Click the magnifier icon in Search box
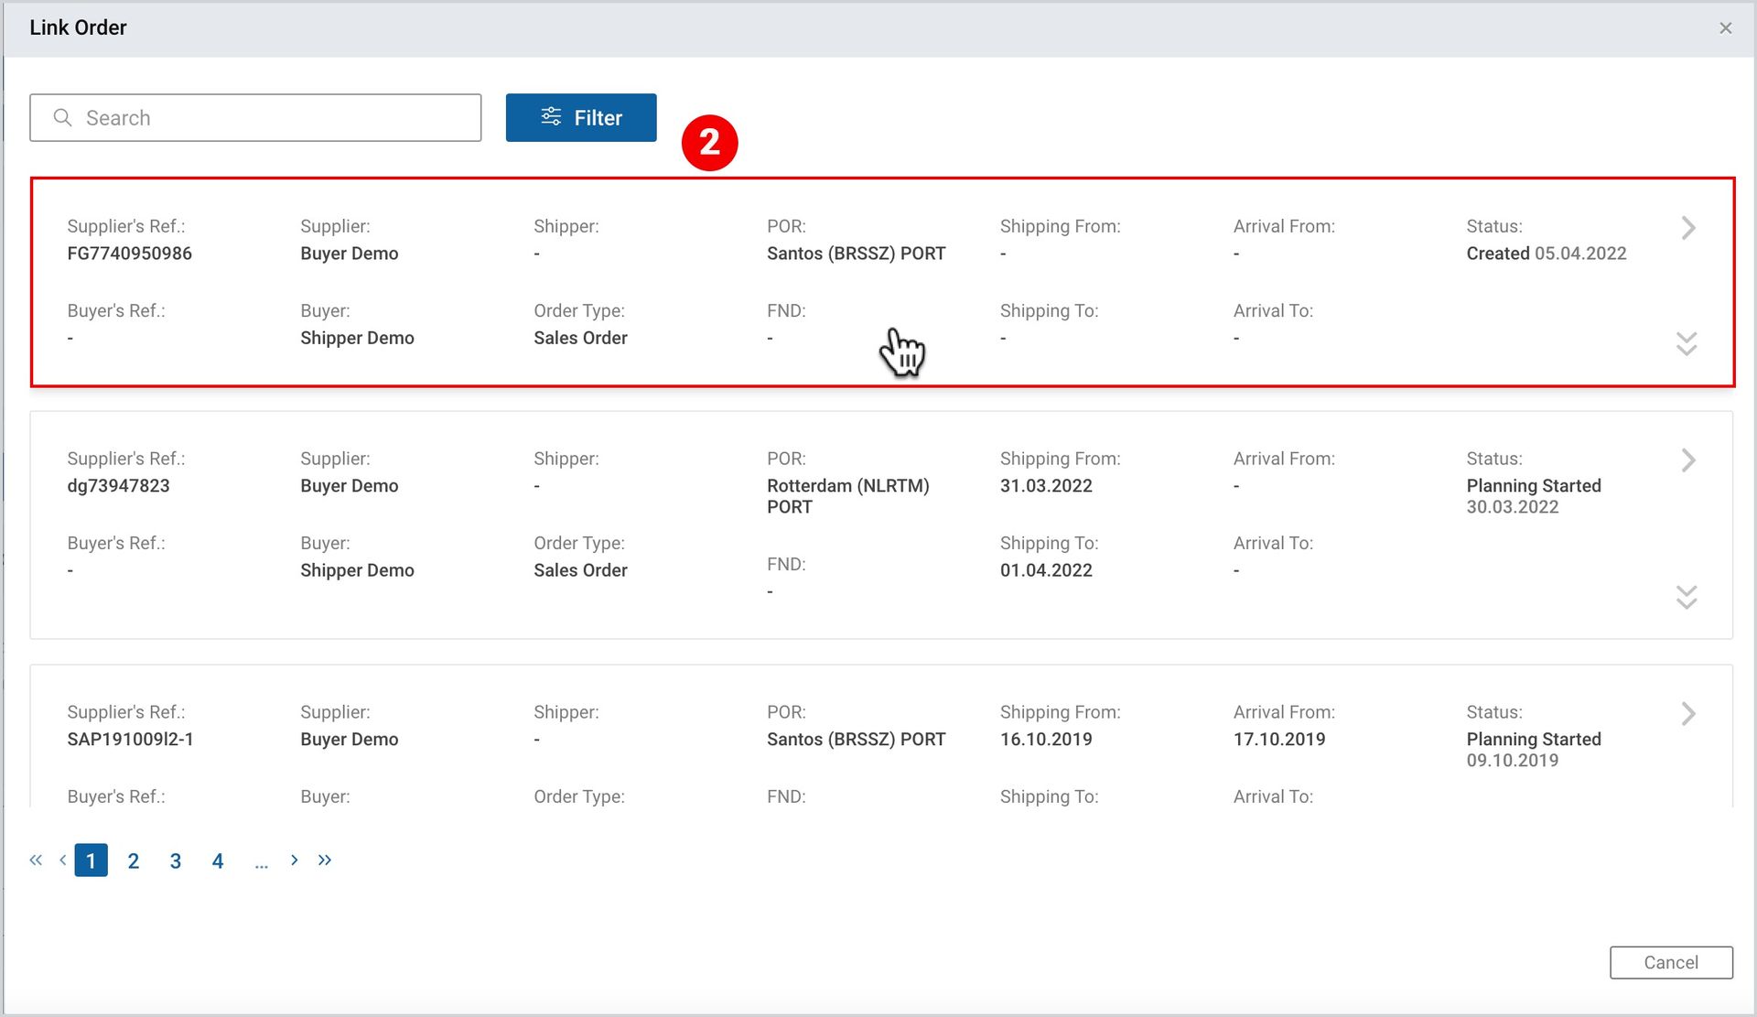 click(62, 117)
